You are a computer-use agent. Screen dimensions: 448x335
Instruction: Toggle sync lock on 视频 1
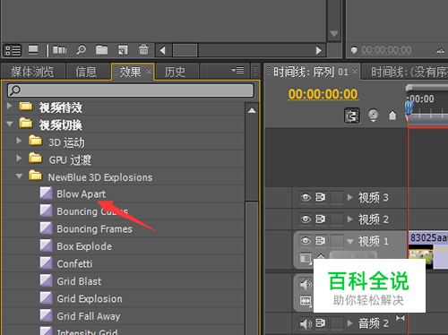(321, 241)
